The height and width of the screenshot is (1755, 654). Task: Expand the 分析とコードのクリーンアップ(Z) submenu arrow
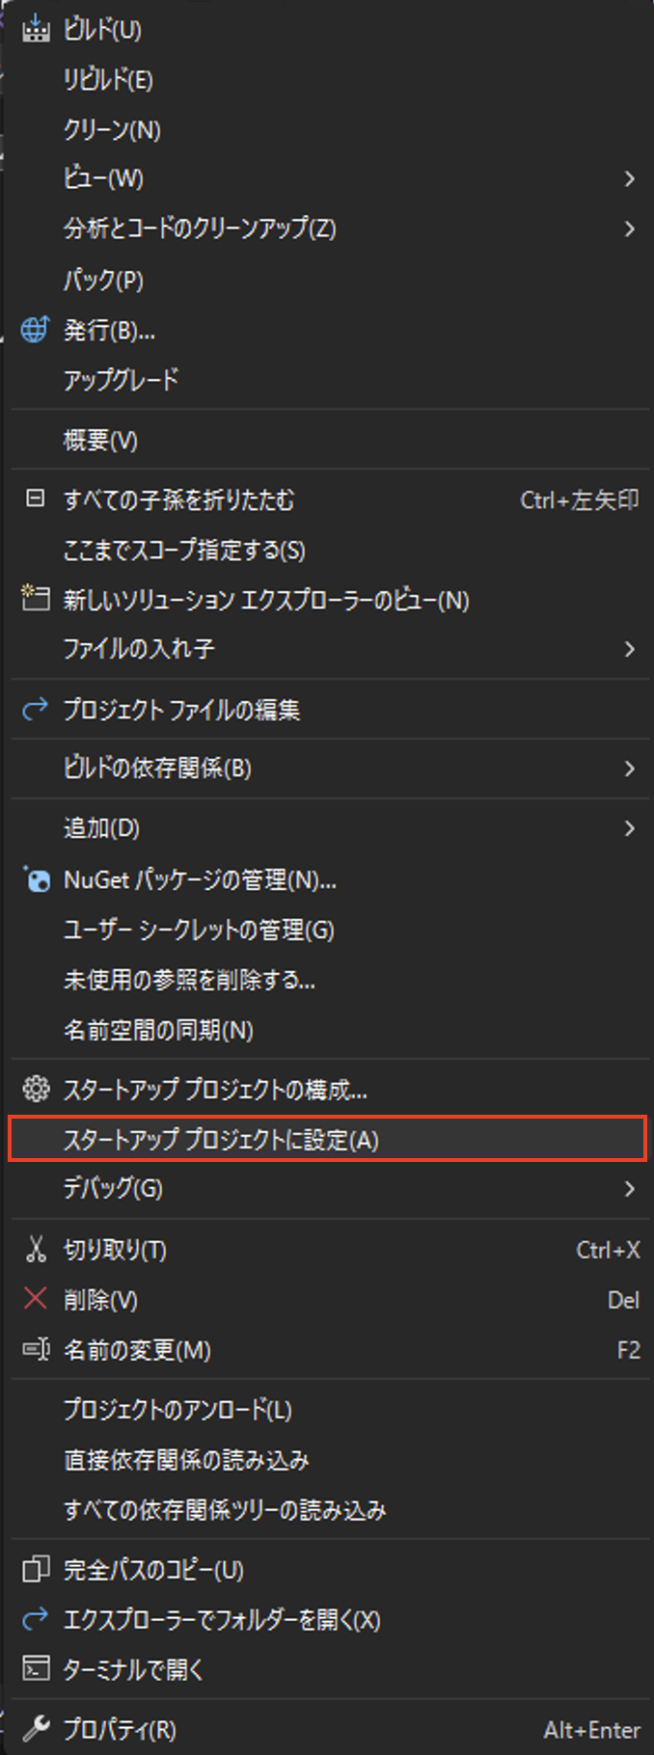629,229
